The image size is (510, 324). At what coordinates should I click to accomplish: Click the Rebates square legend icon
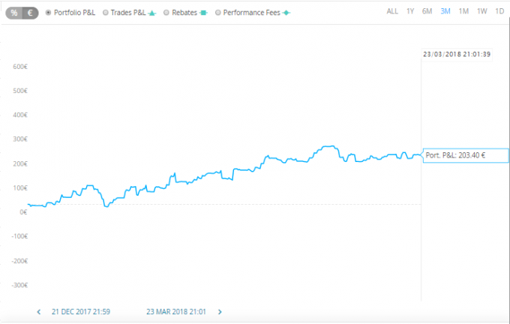pyautogui.click(x=203, y=13)
